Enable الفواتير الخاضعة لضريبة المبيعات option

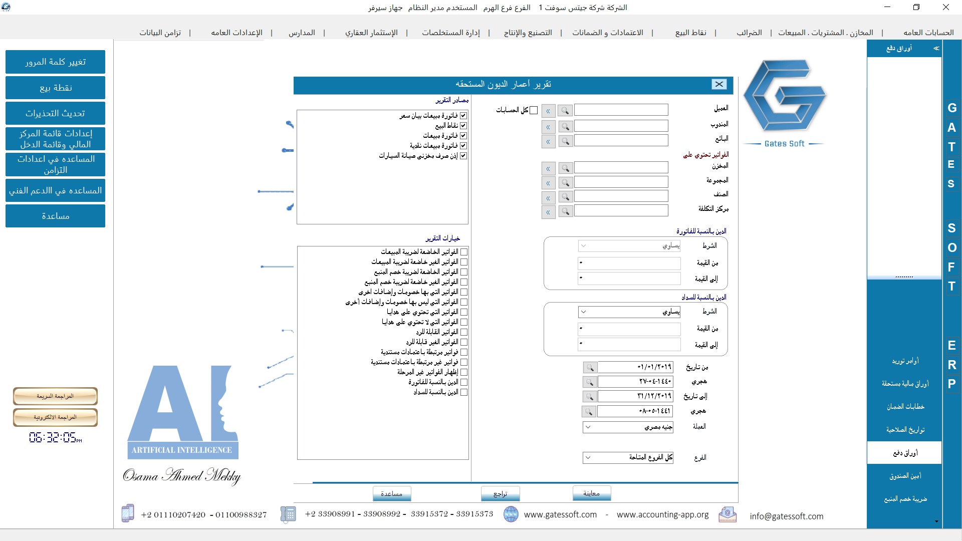click(464, 251)
